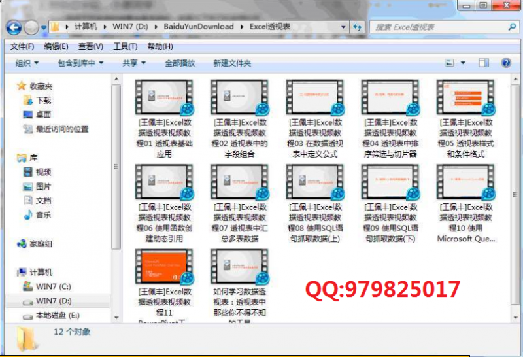Select video 教程01 透视表基础应用
523x357 pixels.
pyautogui.click(x=164, y=119)
